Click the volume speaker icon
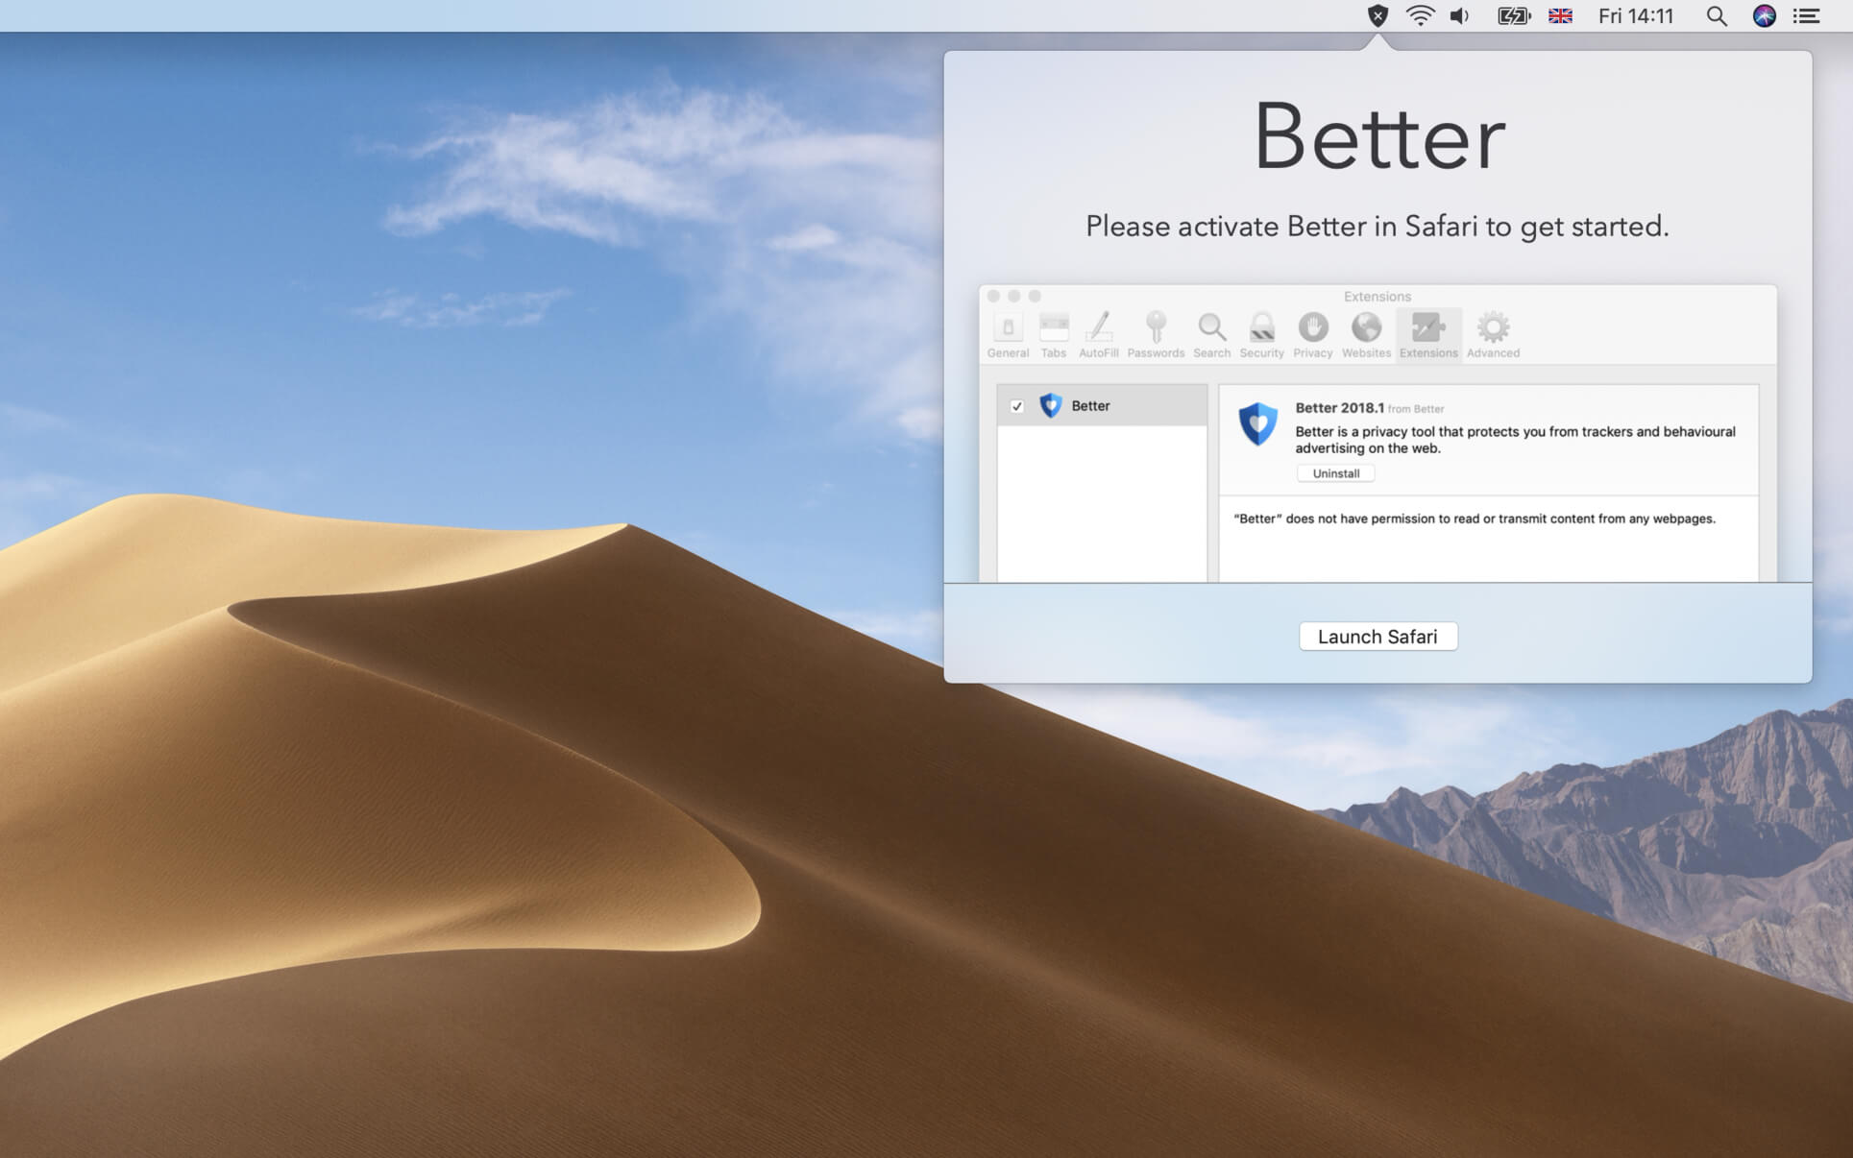 1459,15
